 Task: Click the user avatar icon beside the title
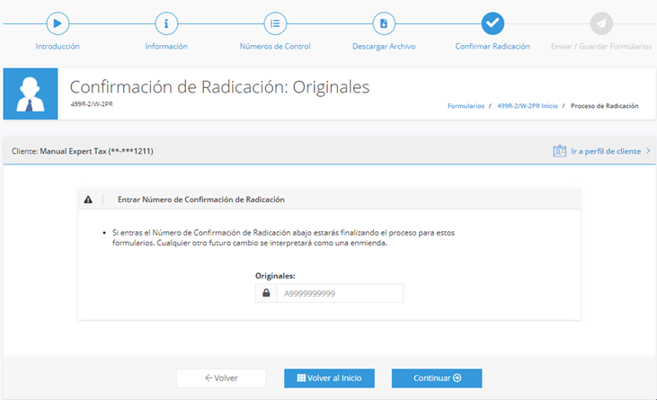coord(31,93)
